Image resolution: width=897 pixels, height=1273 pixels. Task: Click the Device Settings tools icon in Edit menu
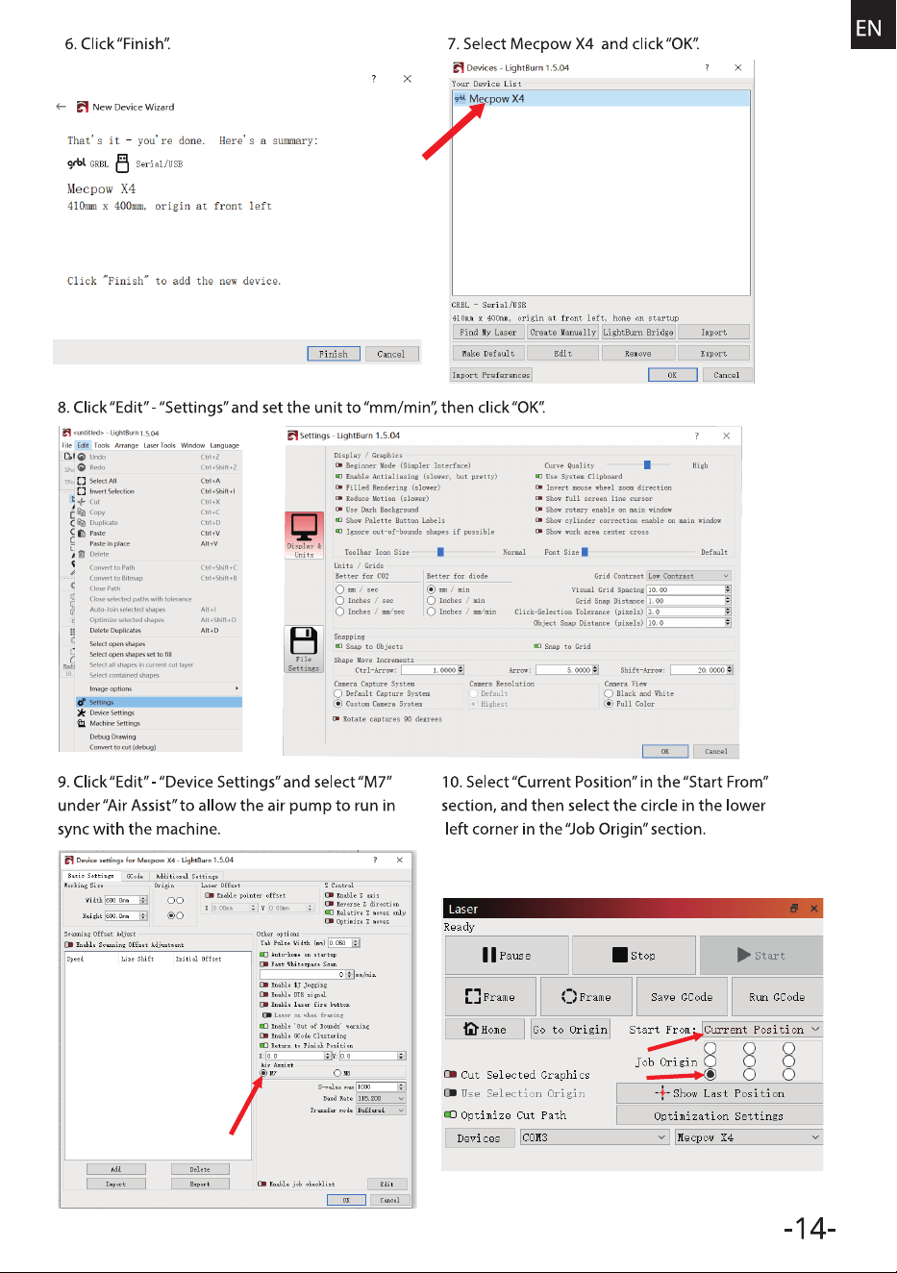(82, 713)
